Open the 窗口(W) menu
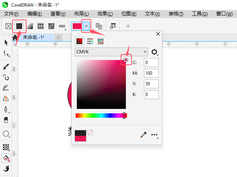The image size is (237, 177). pyautogui.click(x=224, y=14)
